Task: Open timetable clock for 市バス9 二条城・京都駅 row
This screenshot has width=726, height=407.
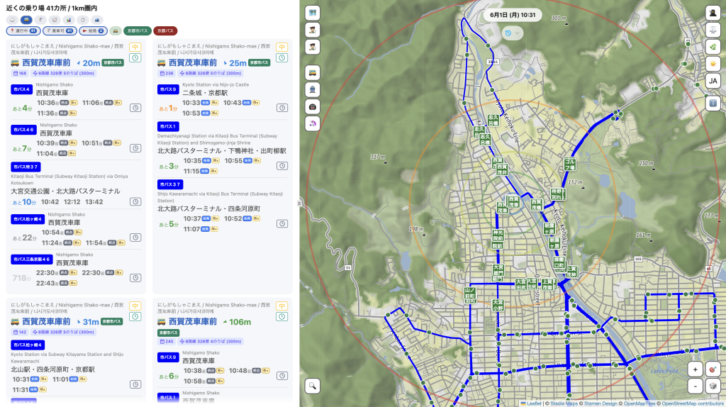Action: [x=282, y=108]
